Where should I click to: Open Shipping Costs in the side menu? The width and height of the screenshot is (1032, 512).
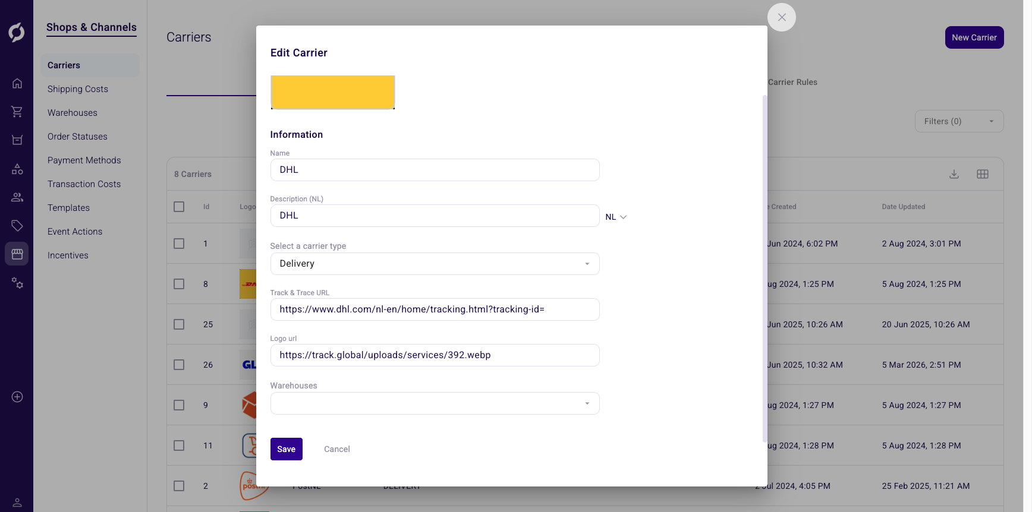point(78,89)
